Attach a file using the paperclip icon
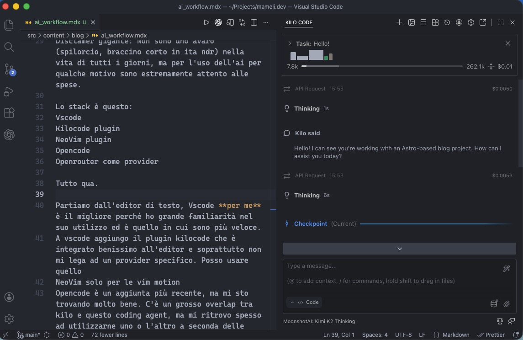This screenshot has height=340, width=523. coord(507,303)
